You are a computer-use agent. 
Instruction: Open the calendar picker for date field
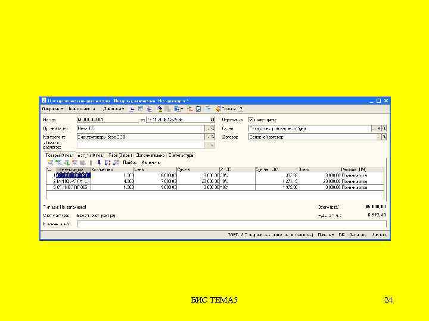click(x=212, y=119)
